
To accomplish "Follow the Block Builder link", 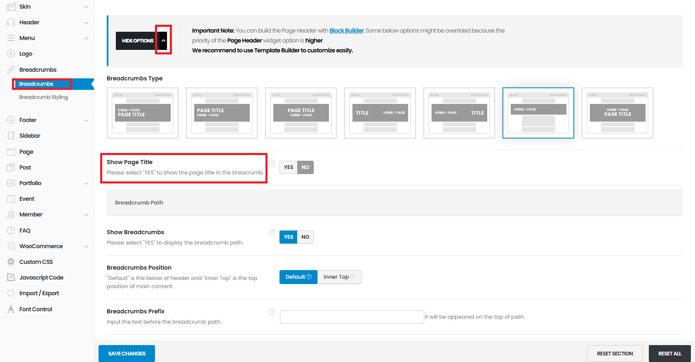I will pyautogui.click(x=346, y=31).
